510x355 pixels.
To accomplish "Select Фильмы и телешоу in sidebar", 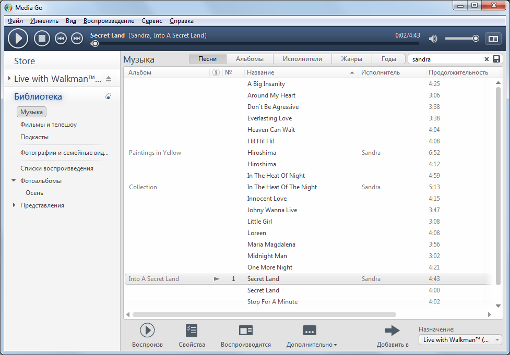I will tap(49, 125).
